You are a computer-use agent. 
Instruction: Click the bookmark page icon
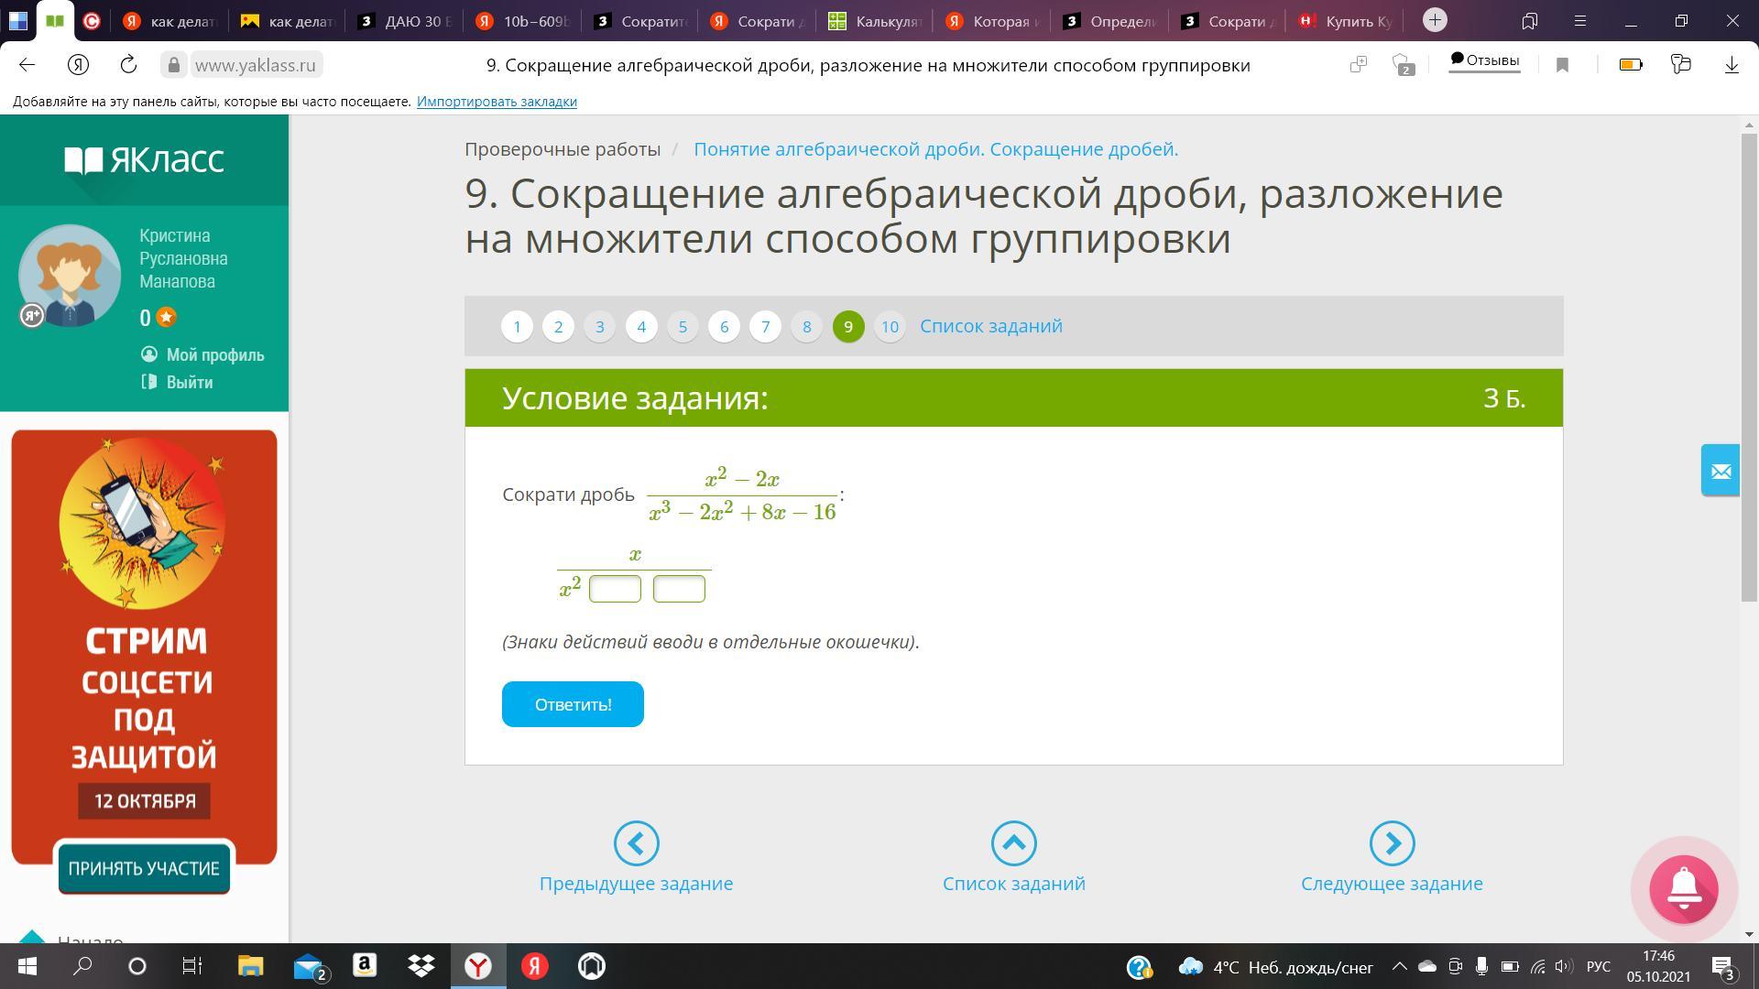(1563, 64)
